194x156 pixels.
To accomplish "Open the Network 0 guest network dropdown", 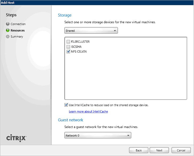I will (x=98, y=135).
